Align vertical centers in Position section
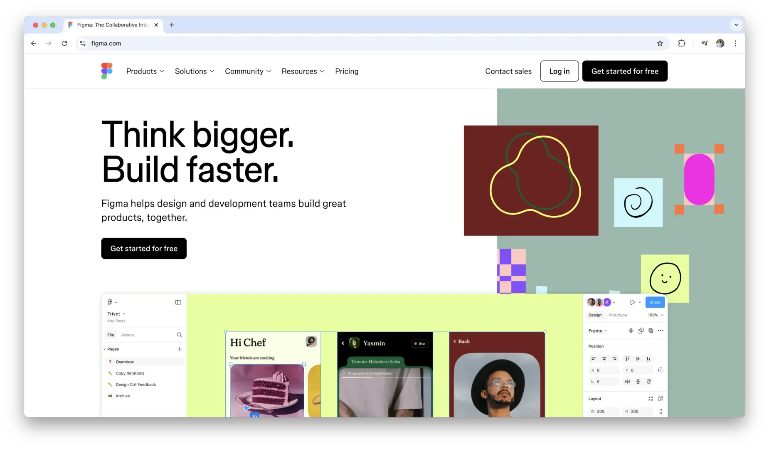Image resolution: width=769 pixels, height=449 pixels. point(638,359)
